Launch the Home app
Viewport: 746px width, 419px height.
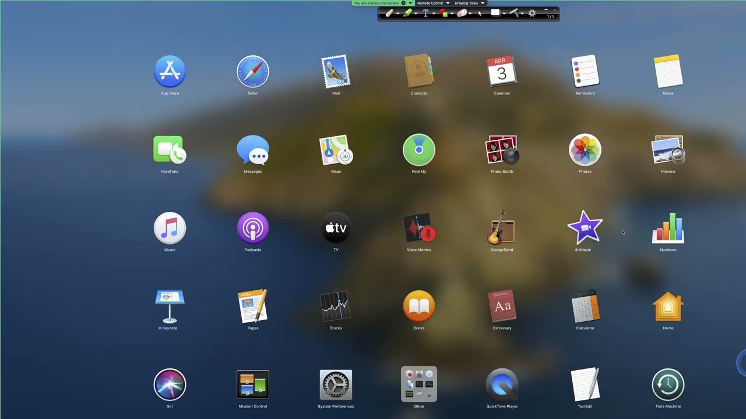[x=668, y=306]
